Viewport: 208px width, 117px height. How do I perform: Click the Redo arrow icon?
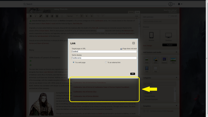(x=103, y=16)
